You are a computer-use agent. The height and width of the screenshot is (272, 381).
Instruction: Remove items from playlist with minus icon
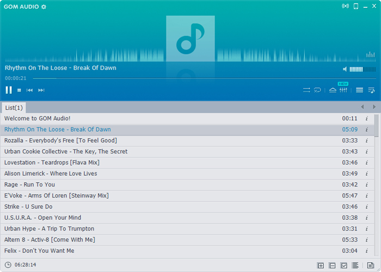pos(332,265)
